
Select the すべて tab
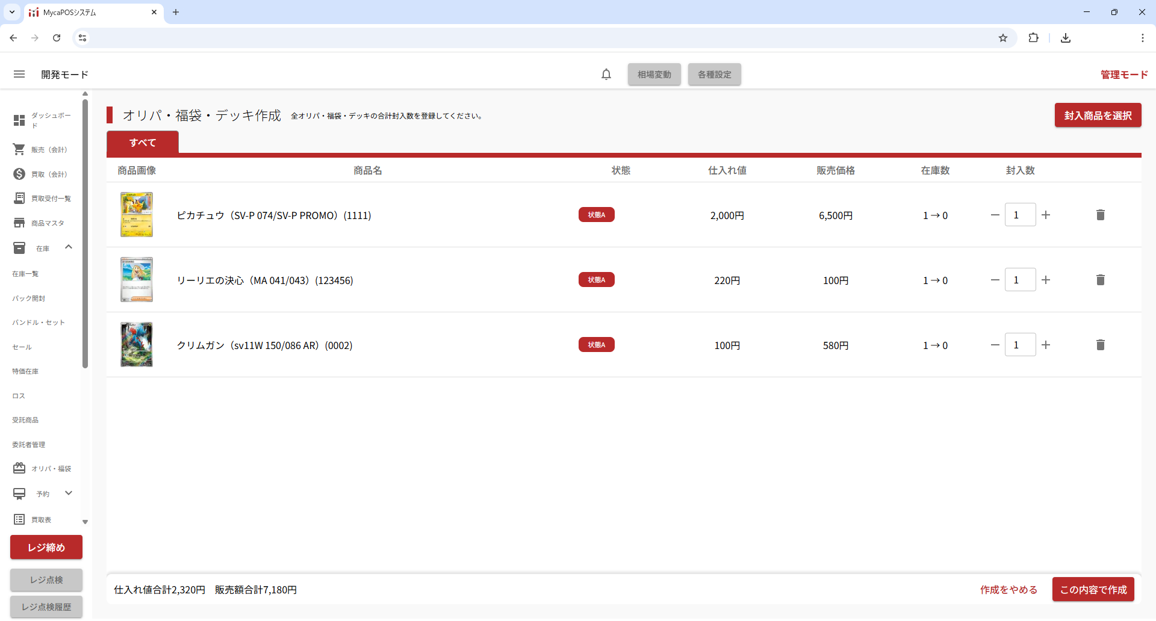pos(143,143)
